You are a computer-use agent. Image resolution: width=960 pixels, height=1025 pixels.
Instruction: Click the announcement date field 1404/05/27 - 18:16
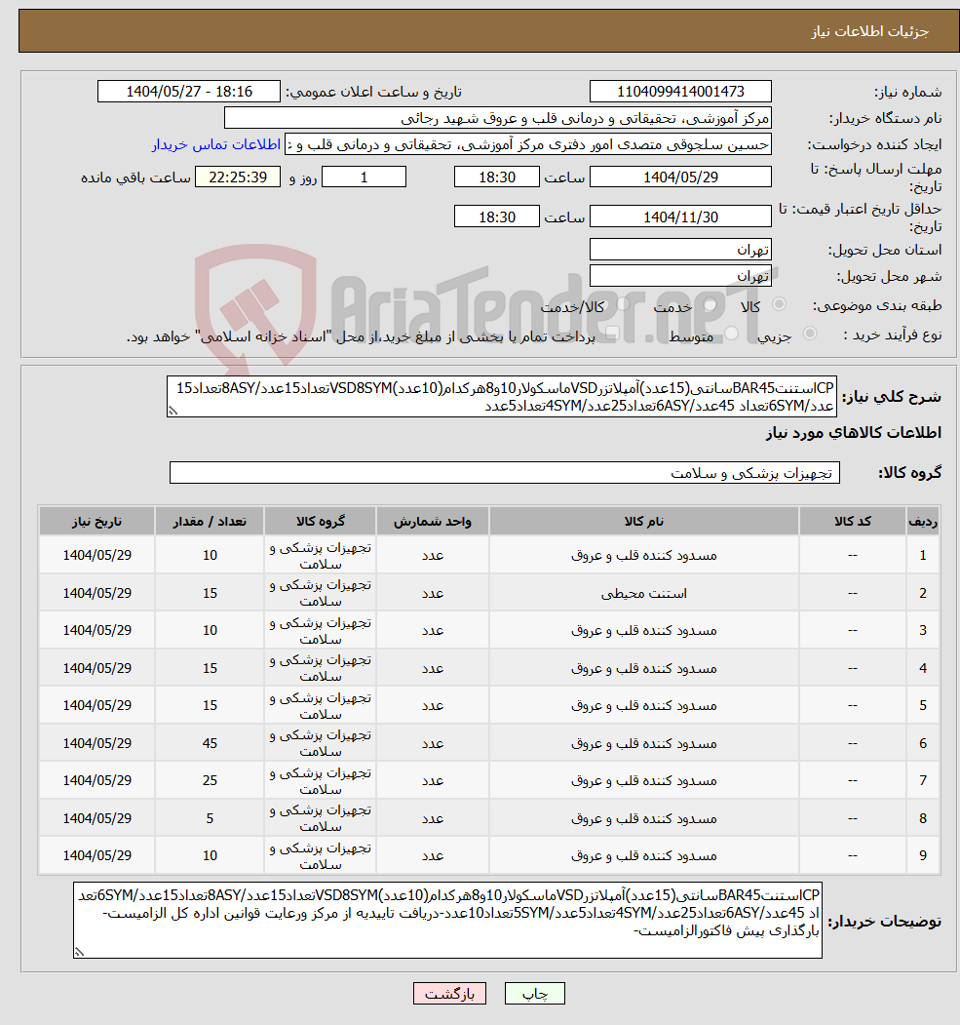pos(189,92)
